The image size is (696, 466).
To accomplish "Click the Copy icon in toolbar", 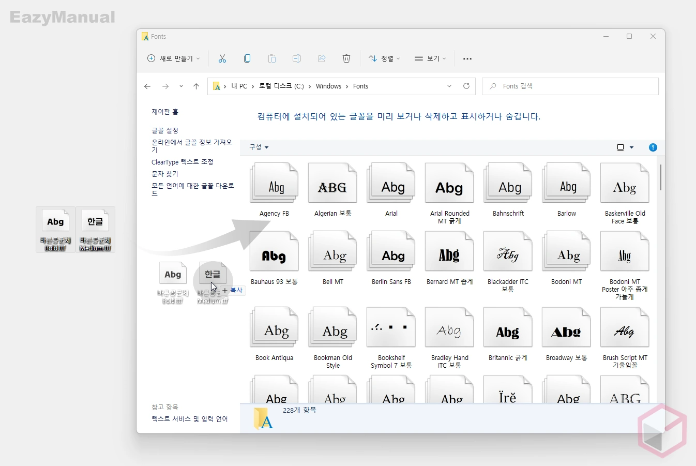I will click(247, 58).
